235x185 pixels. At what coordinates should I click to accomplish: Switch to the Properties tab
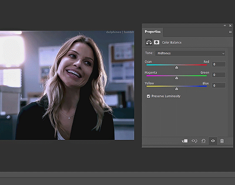153,32
